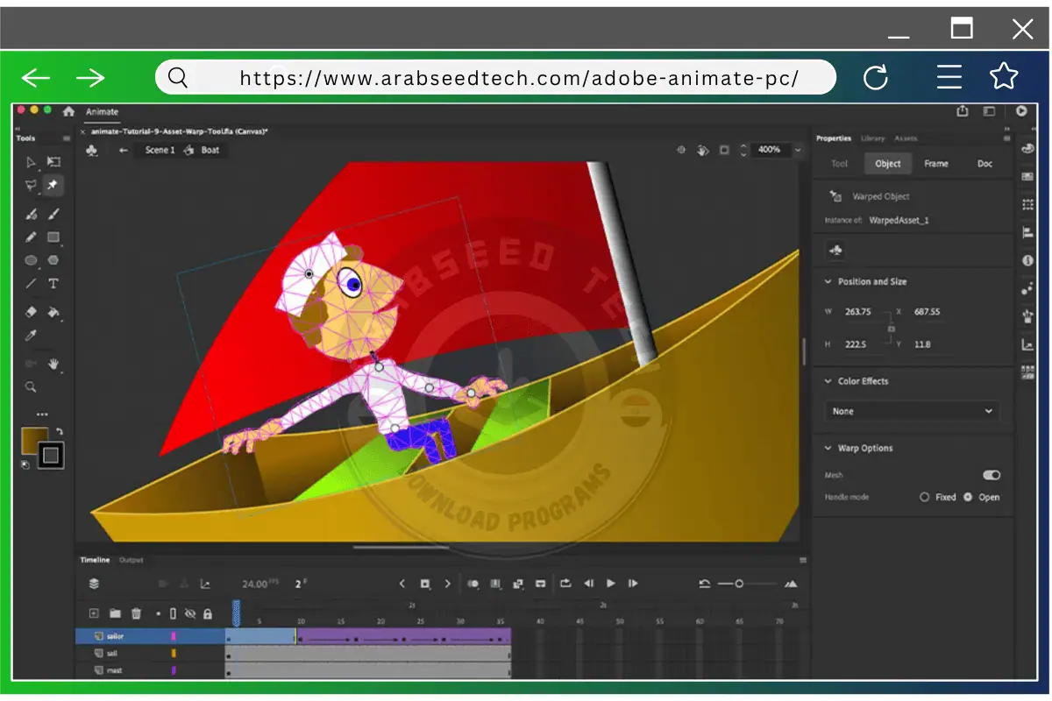Click Scene 1 in the breadcrumb bar
The width and height of the screenshot is (1052, 701).
[x=159, y=150]
